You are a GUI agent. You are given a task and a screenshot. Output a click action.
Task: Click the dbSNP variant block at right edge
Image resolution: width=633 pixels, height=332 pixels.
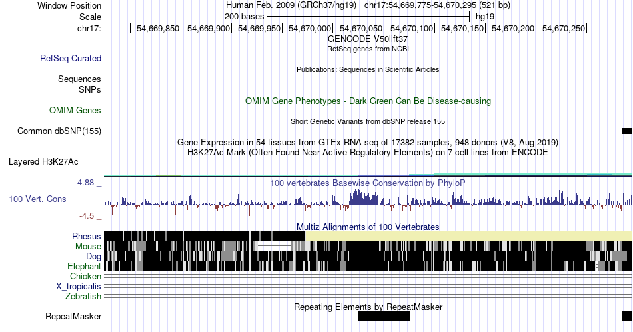(628, 131)
